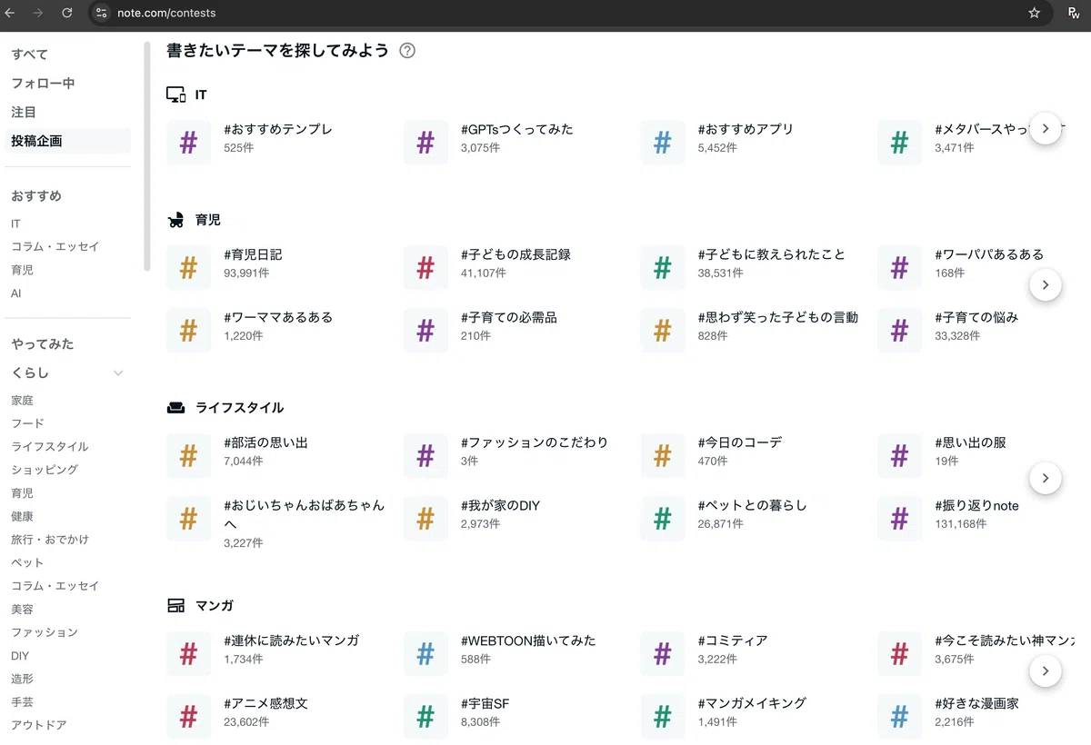The image size is (1091, 745).
Task: Open the フード sidebar link
Action: (x=27, y=423)
